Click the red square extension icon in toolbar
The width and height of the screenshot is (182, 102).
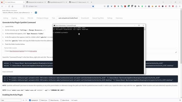pos(125,6)
